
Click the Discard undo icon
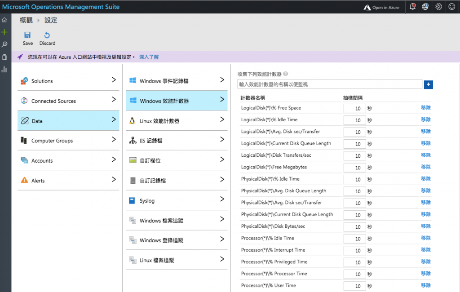(x=47, y=35)
